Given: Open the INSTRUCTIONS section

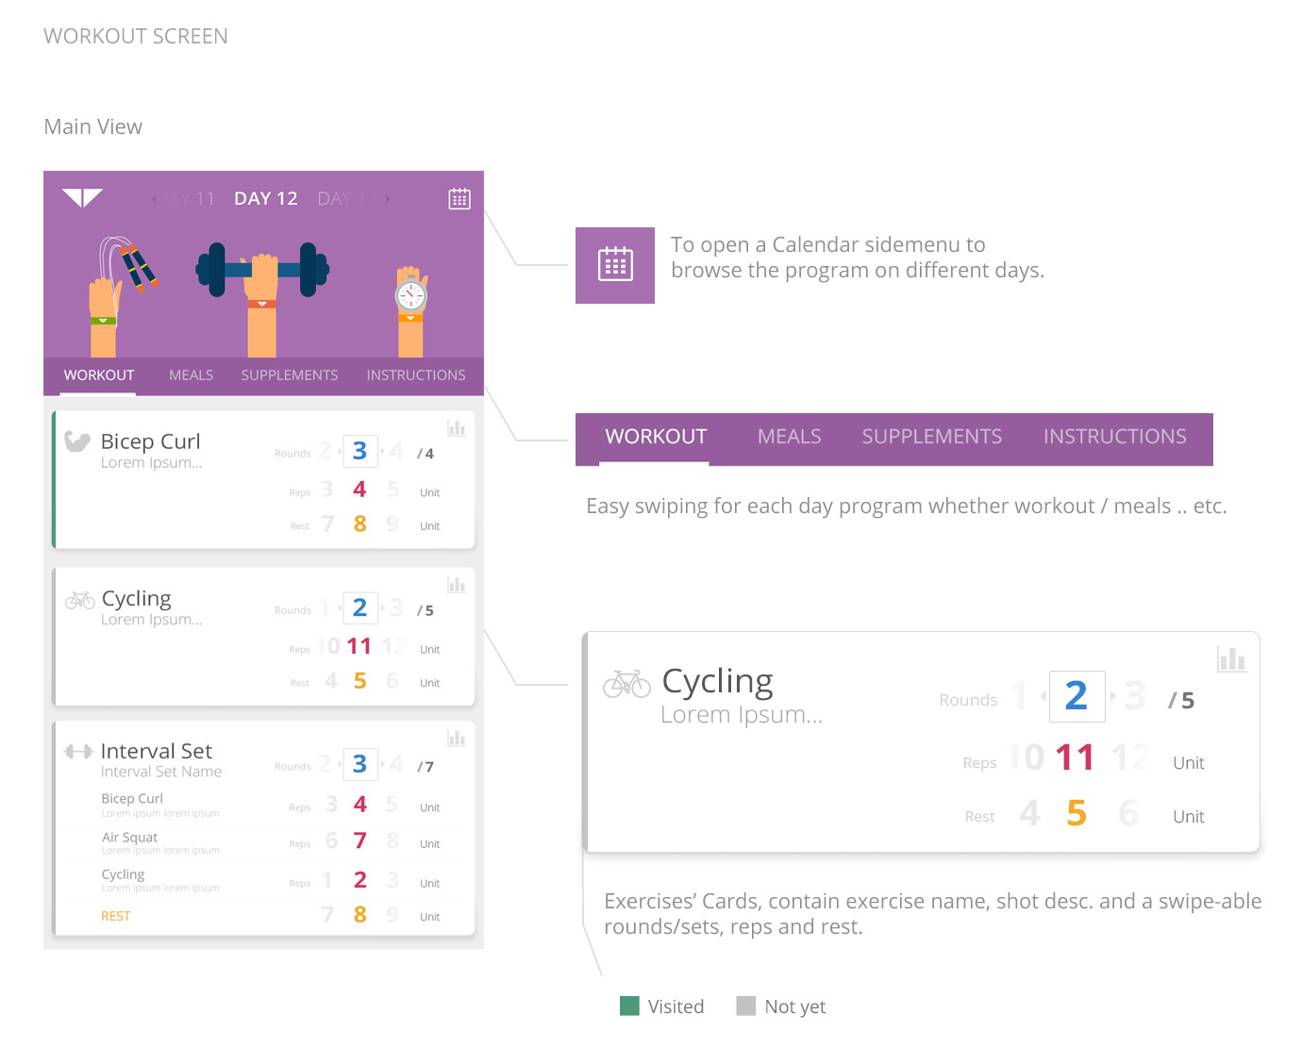Looking at the screenshot, I should point(416,374).
